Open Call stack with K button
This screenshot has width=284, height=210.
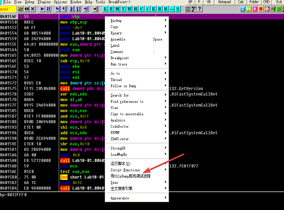pyautogui.click(x=154, y=9)
